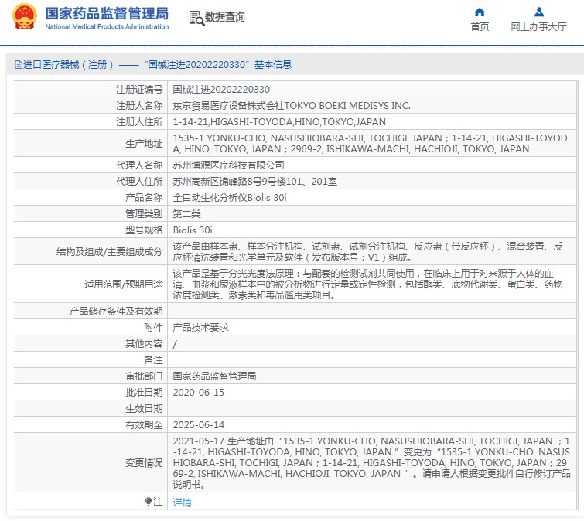The image size is (584, 521).
Task: Select intended-use text starting 该产品是基于分光光度法原理
Action: coord(367,284)
